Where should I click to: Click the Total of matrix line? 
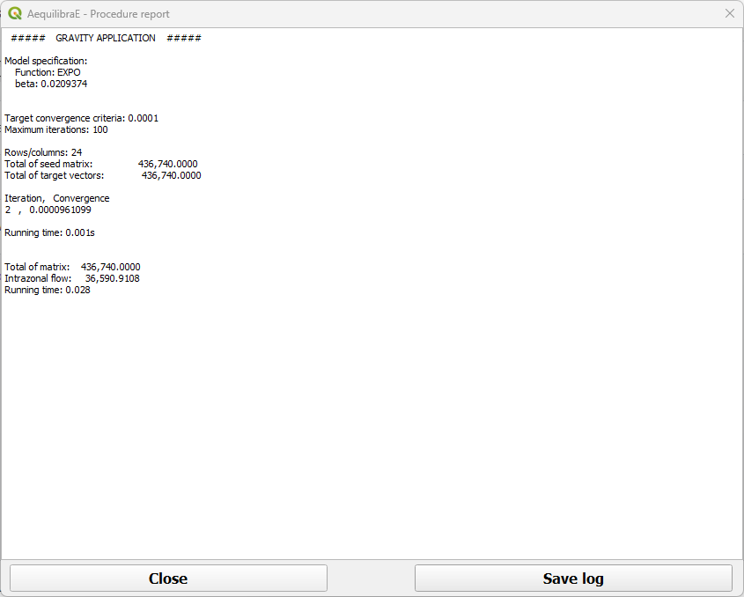(x=72, y=267)
